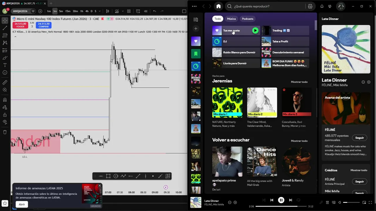Image resolution: width=376 pixels, height=211 pixels.
Task: Open the emoji/icons tool in TradingView
Action: [x=5, y=72]
